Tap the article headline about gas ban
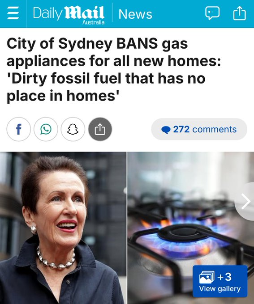The image size is (254, 304). 114,69
